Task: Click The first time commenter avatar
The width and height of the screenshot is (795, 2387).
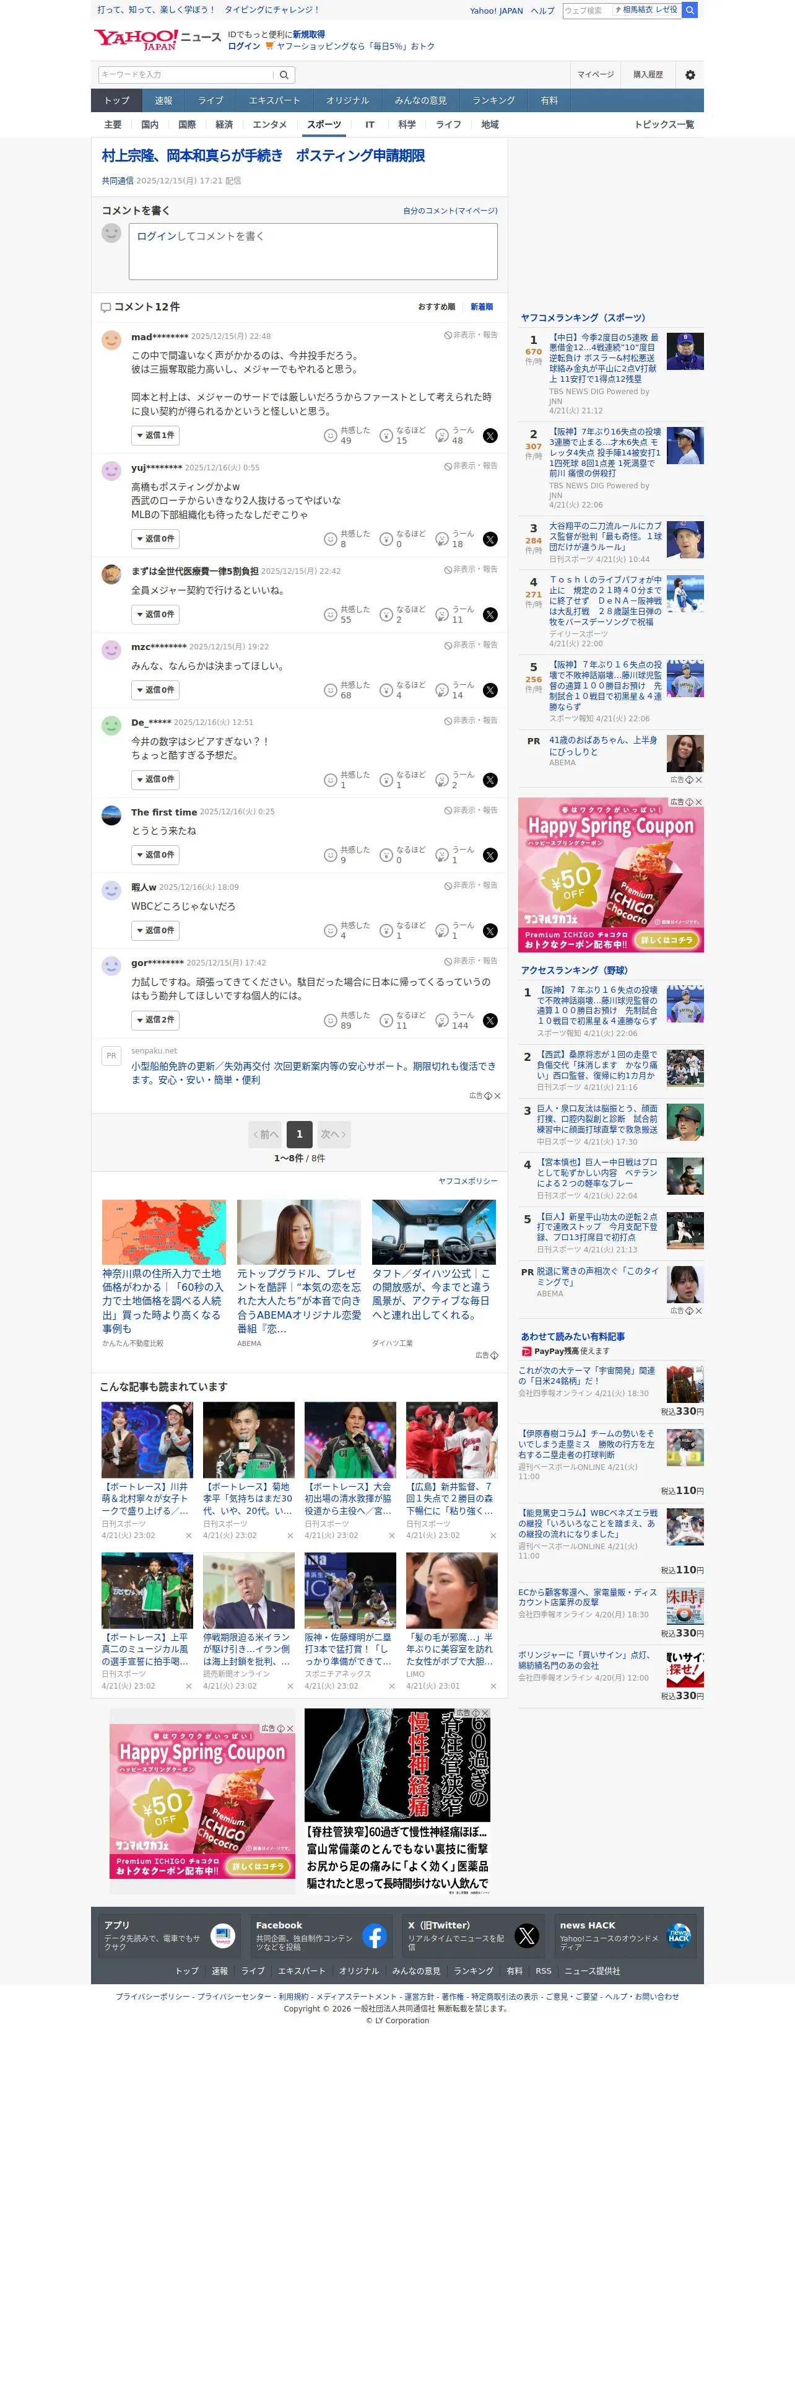Action: point(111,815)
